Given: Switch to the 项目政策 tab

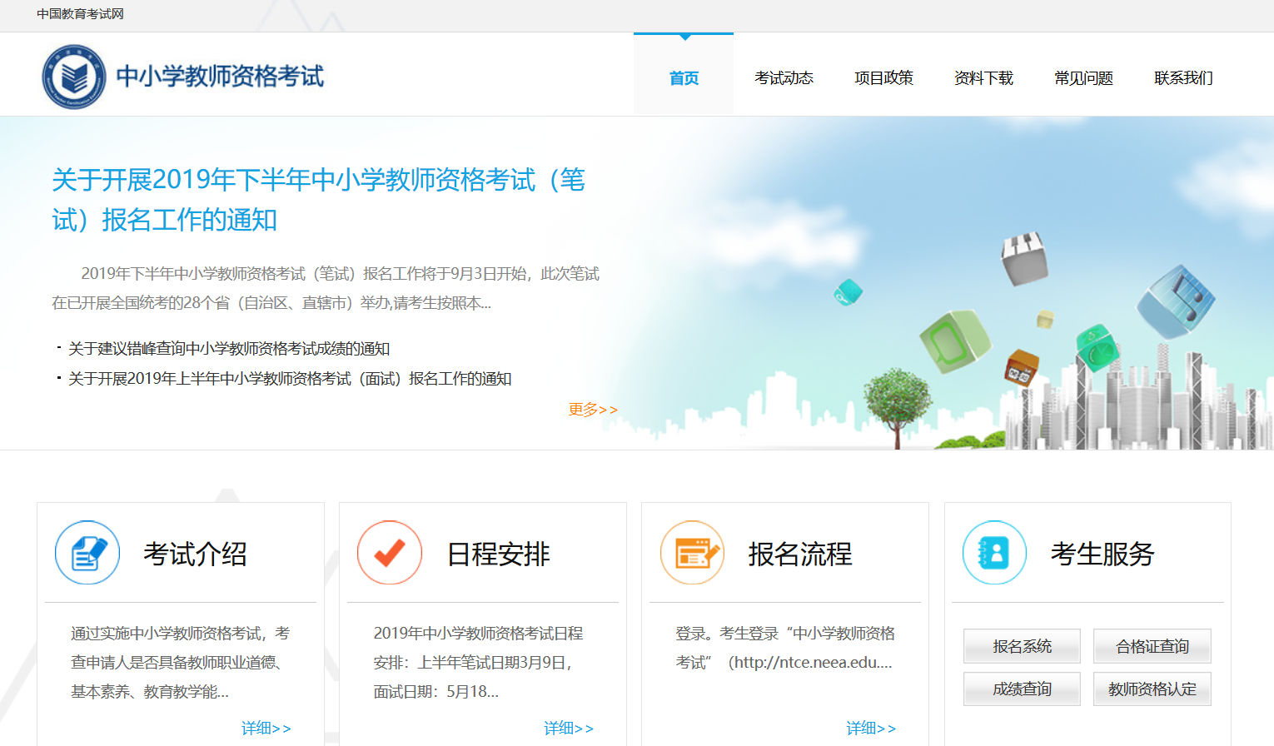Looking at the screenshot, I should [x=884, y=77].
